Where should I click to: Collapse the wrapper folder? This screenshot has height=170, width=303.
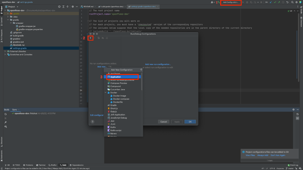pos(11,23)
